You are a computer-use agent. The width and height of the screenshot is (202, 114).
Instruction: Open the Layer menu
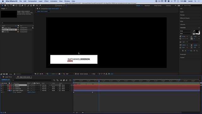40,1
